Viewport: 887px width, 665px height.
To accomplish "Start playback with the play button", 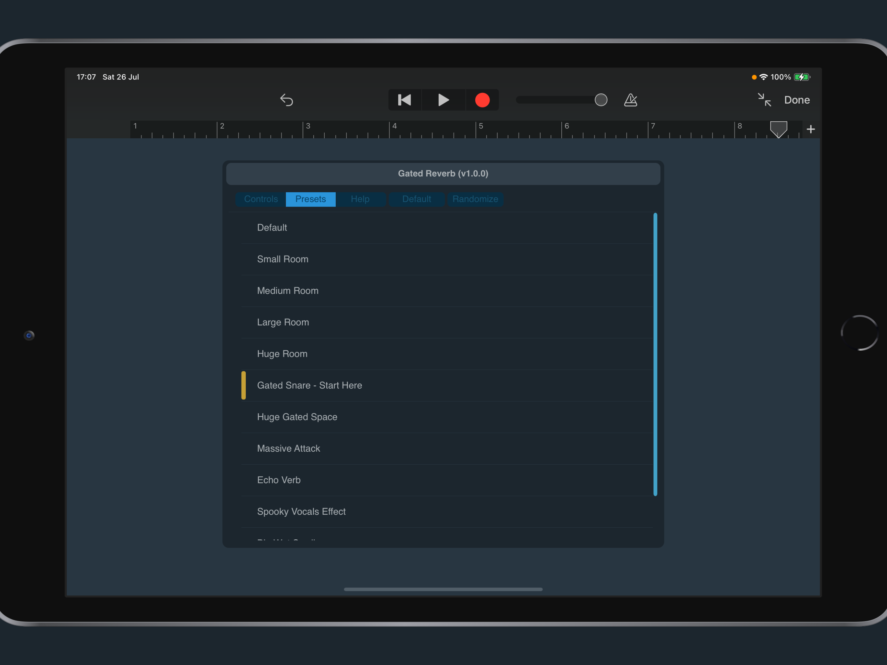I will (443, 100).
